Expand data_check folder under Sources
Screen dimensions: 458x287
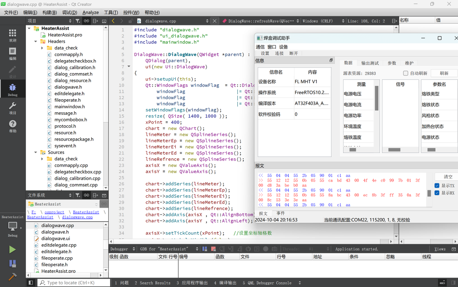(42, 159)
